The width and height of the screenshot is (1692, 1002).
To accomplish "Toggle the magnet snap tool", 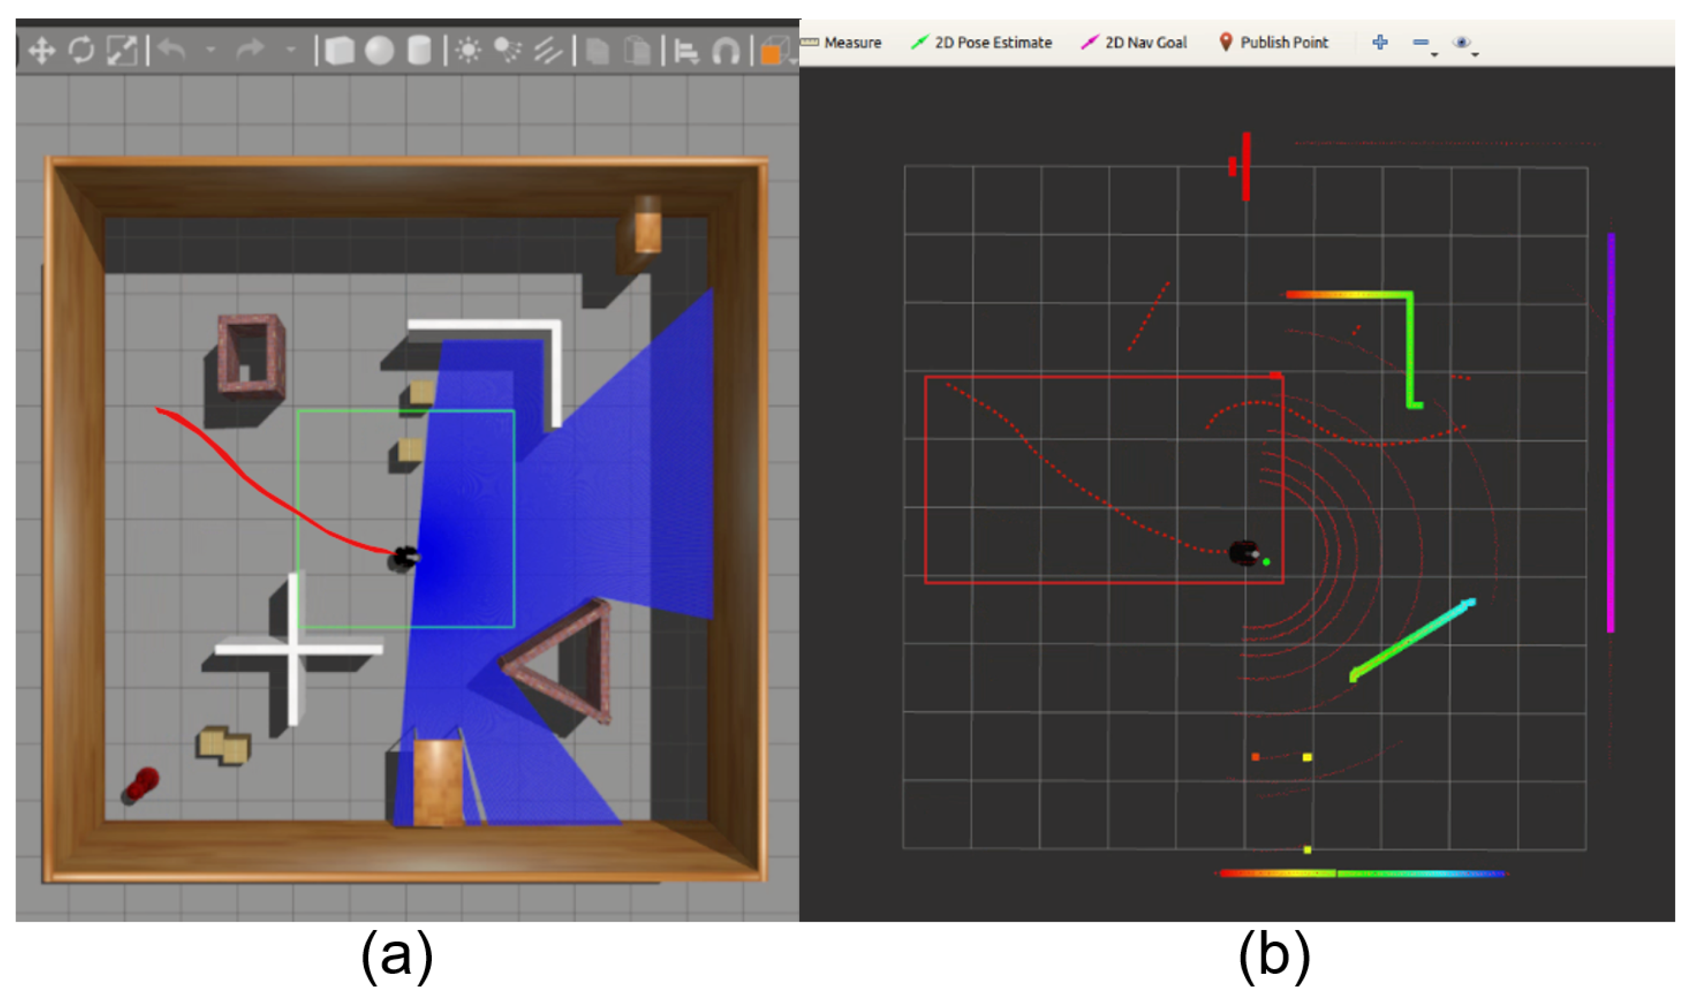I will (x=726, y=51).
